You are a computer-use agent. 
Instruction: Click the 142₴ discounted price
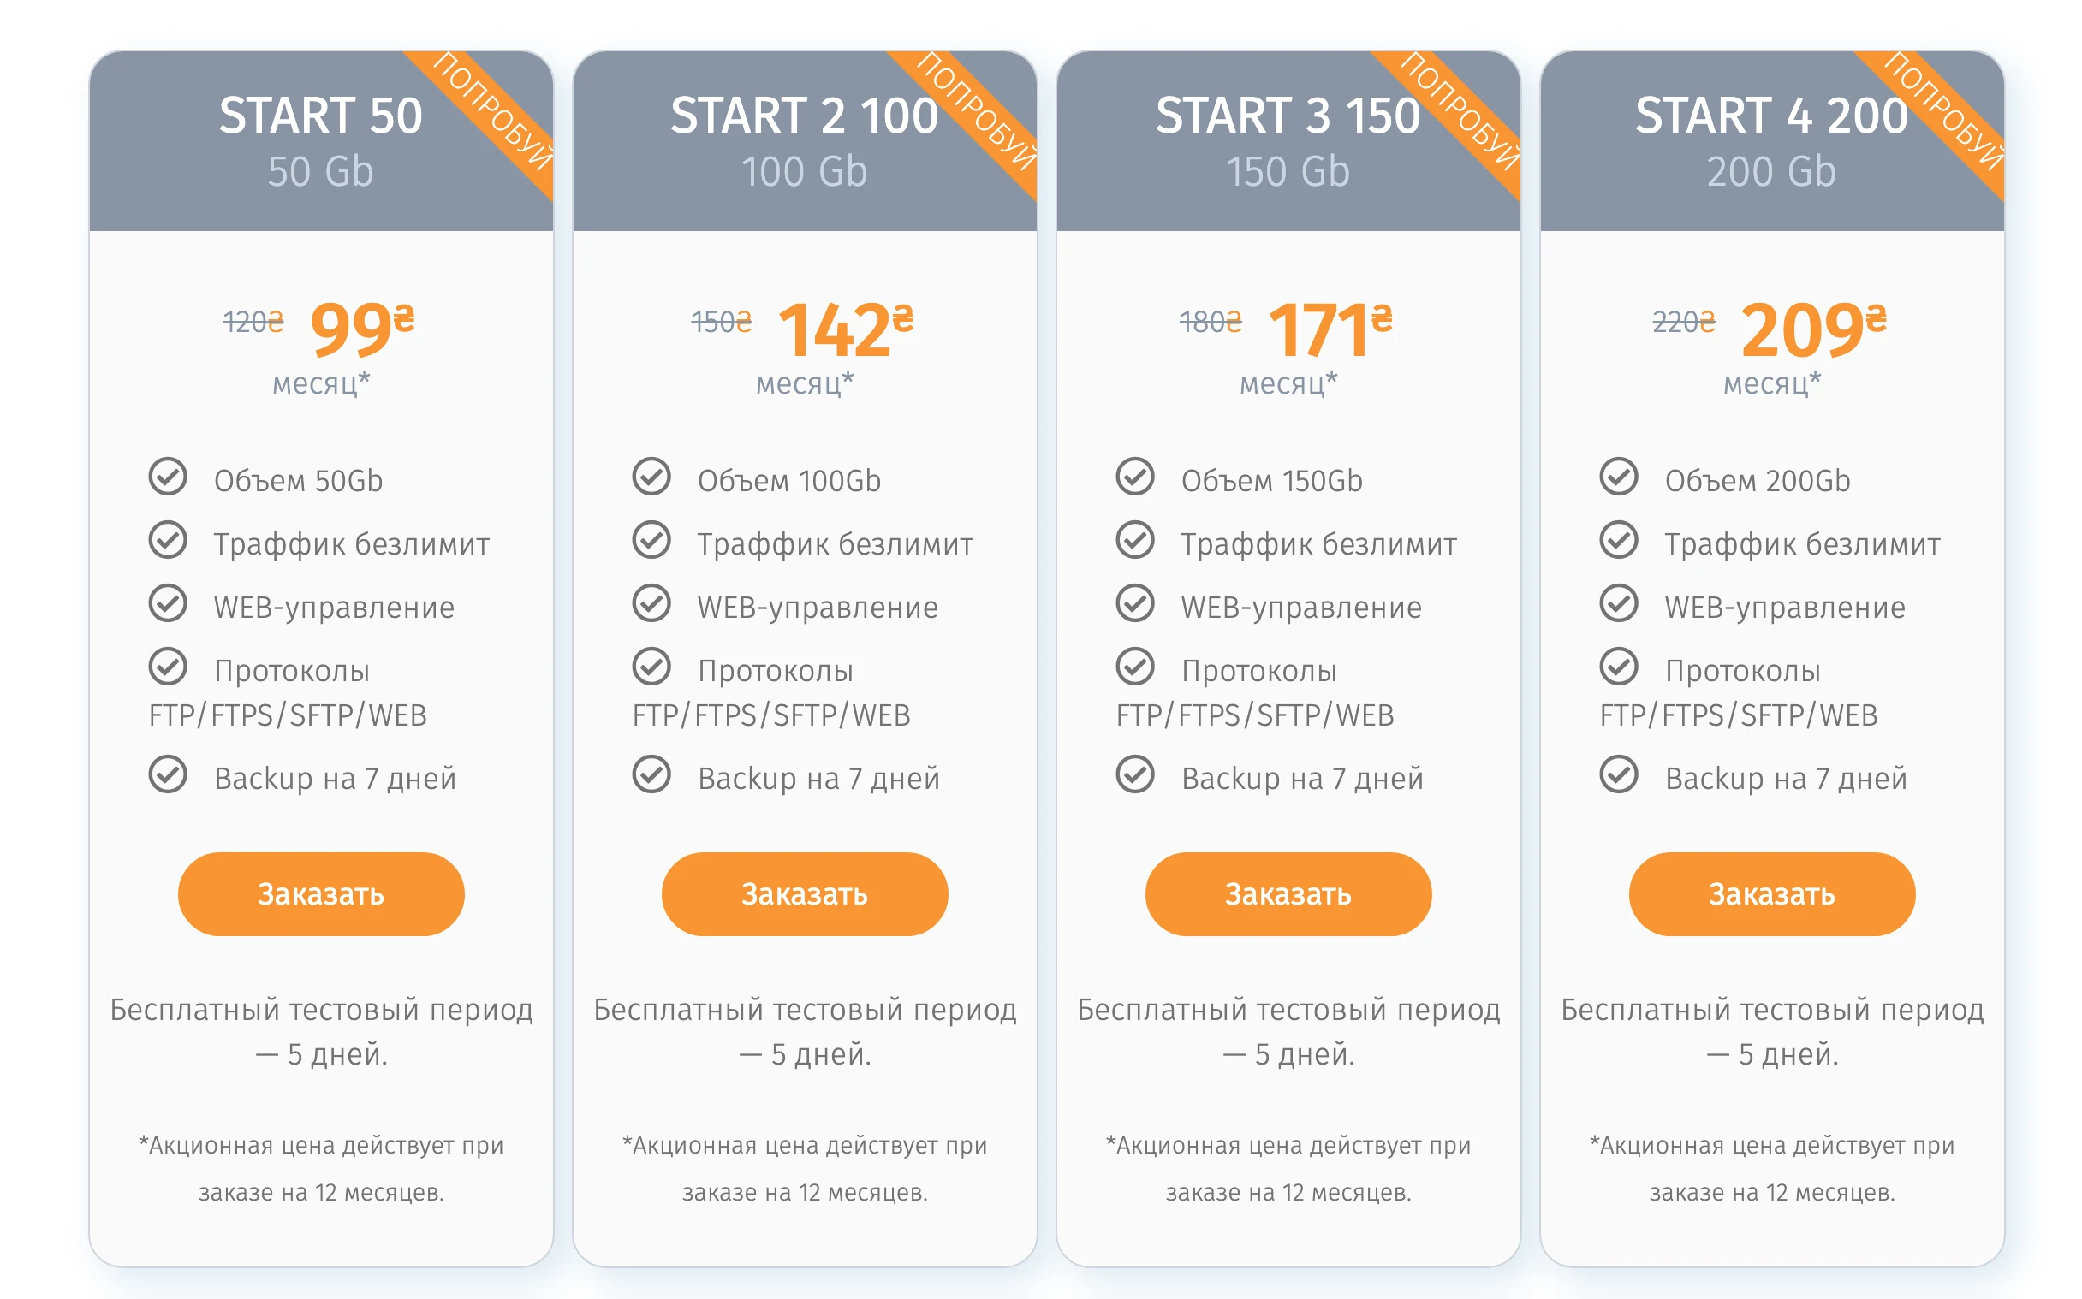click(846, 330)
